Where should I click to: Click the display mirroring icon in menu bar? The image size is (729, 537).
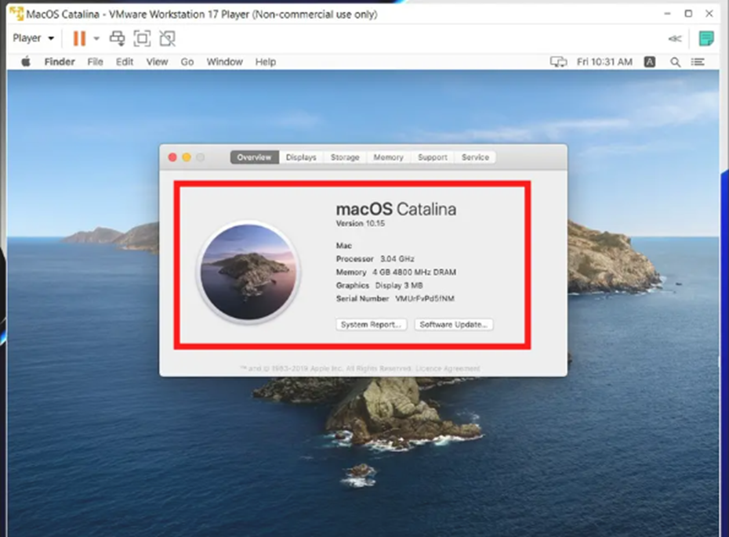pyautogui.click(x=558, y=62)
